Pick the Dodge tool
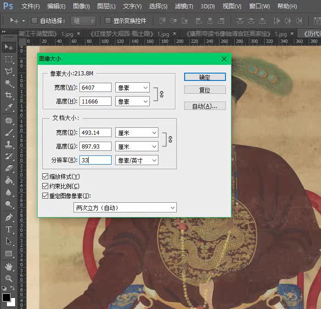This screenshot has width=321, height=309. [x=9, y=204]
